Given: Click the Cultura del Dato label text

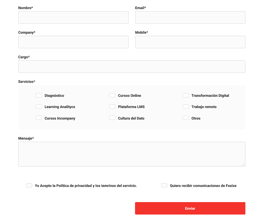Looking at the screenshot, I should 131,118.
